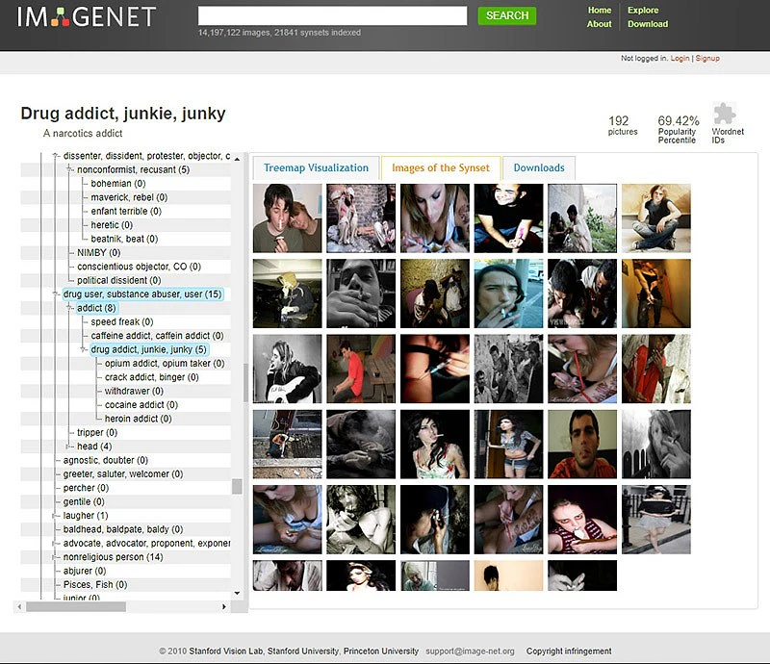770x664 pixels.
Task: Select the maverick, rebel (0) item
Action: pos(129,197)
